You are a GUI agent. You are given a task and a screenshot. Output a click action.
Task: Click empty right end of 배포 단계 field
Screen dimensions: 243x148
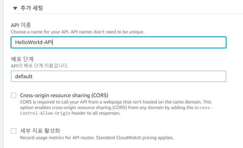[x=197, y=76]
